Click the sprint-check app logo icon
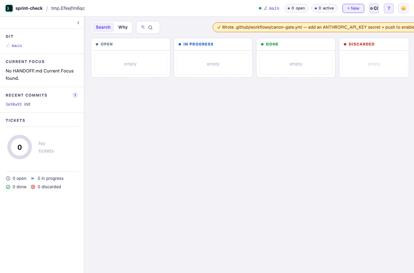The image size is (414, 273). [9, 8]
